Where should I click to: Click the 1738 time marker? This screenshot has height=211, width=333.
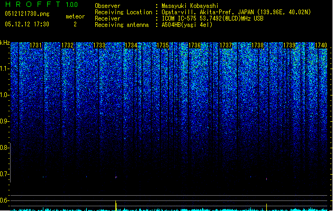(x=257, y=45)
